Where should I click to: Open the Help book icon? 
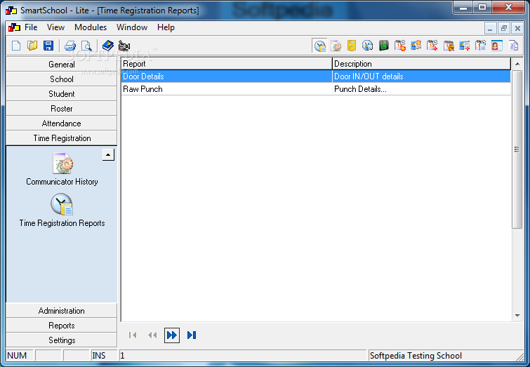pos(108,46)
